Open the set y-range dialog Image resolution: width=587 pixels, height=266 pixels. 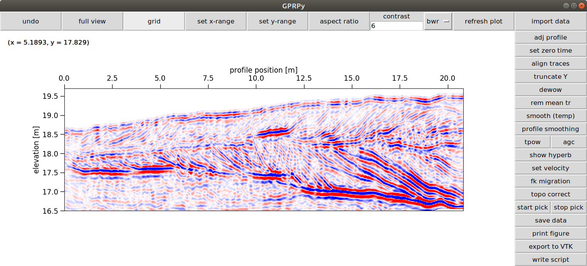278,21
